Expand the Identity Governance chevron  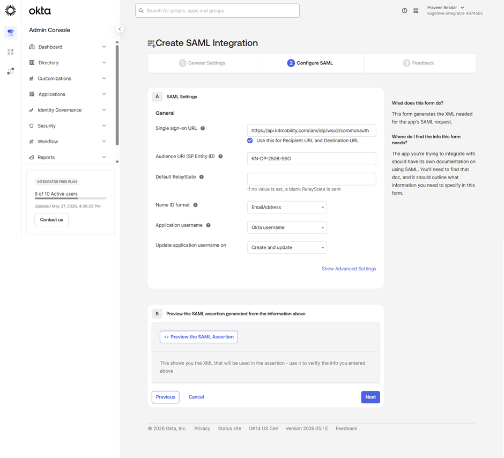(x=104, y=110)
